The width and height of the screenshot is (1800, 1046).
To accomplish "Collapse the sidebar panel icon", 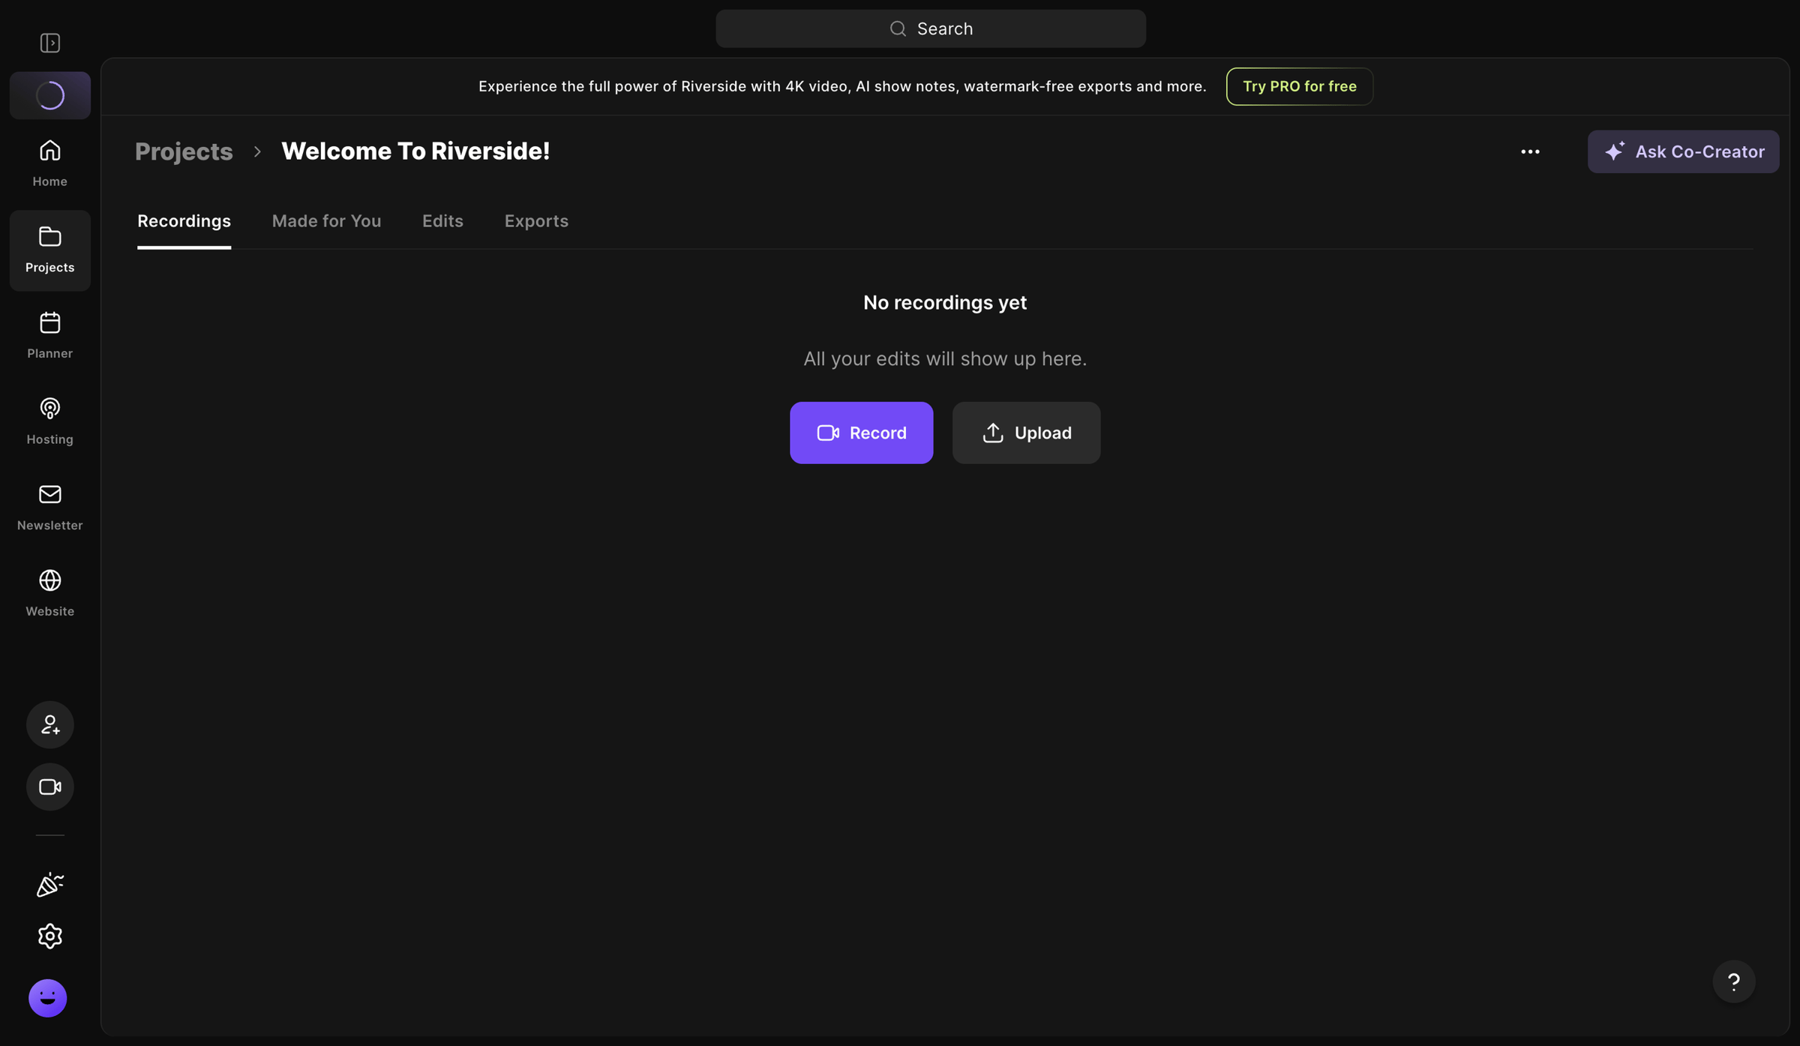I will pos(50,43).
